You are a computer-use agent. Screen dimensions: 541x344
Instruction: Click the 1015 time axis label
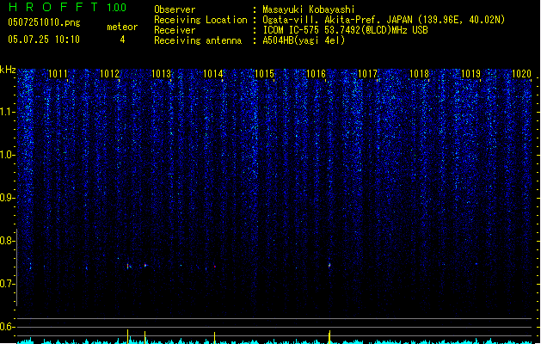(264, 74)
